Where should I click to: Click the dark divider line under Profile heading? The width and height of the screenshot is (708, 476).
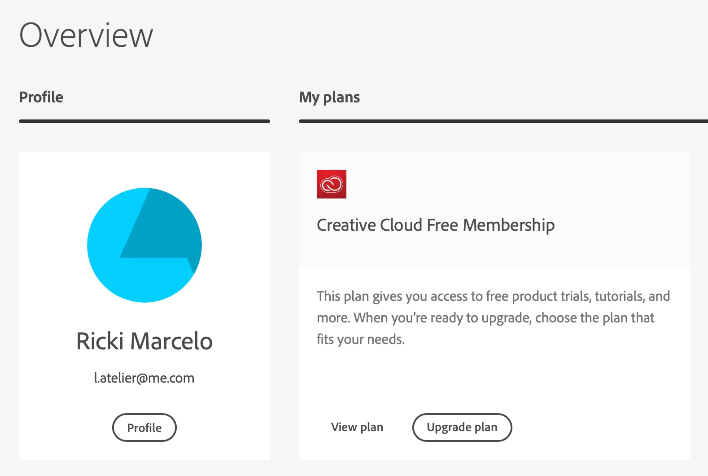(144, 121)
